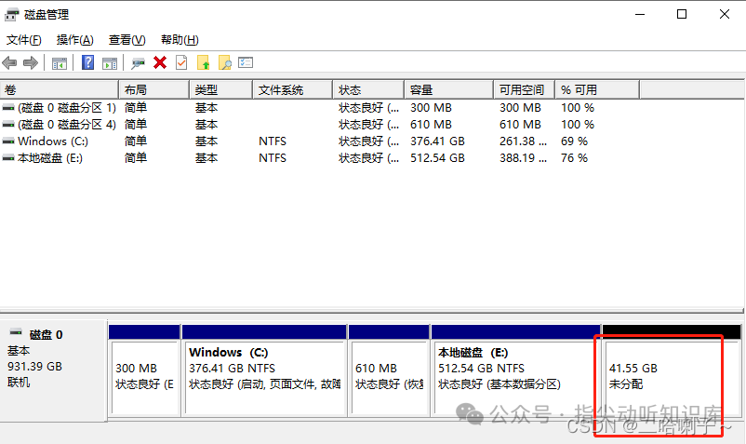Viewport: 746px width, 444px height.
Task: Sort by the 文件系统 column header
Action: [x=292, y=90]
